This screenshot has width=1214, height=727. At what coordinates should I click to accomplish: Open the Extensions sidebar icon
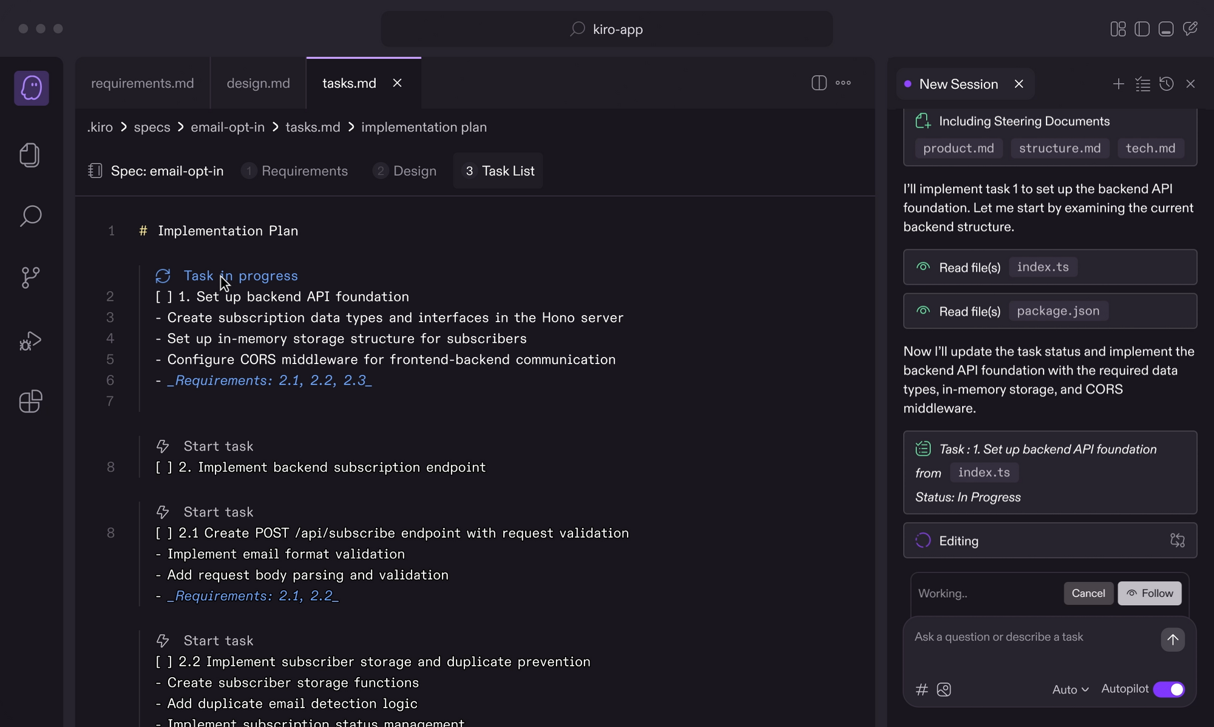pos(30,401)
